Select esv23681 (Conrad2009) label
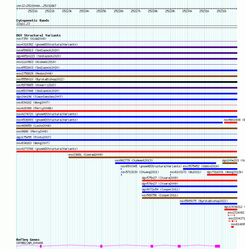This screenshot has height=249, width=245. pyautogui.click(x=86, y=155)
